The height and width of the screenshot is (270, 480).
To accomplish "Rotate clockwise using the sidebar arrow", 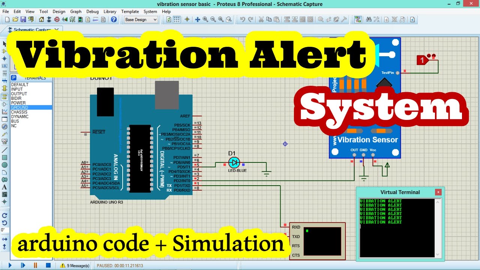I will 4,215.
